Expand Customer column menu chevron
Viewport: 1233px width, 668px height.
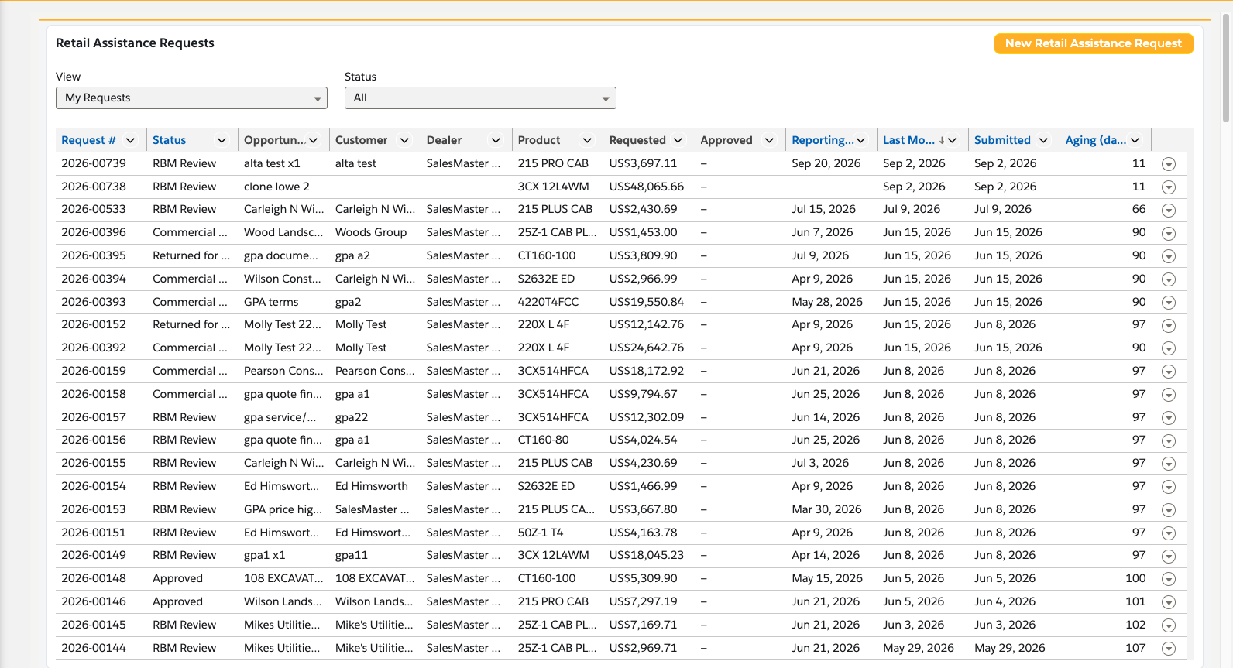404,140
